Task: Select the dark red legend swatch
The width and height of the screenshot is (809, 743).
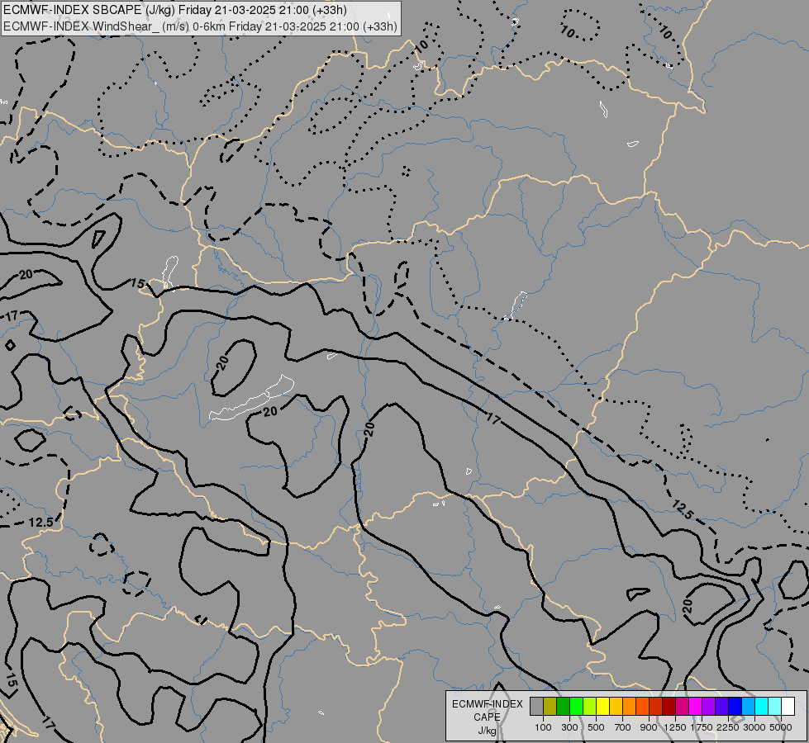Action: pos(669,706)
